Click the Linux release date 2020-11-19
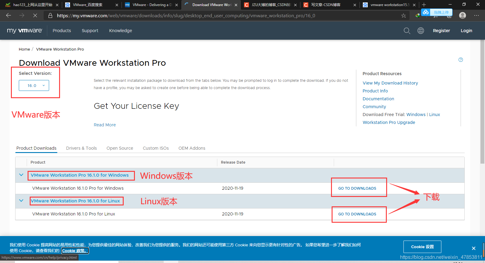Screen dimensions: 485x263 [232, 214]
